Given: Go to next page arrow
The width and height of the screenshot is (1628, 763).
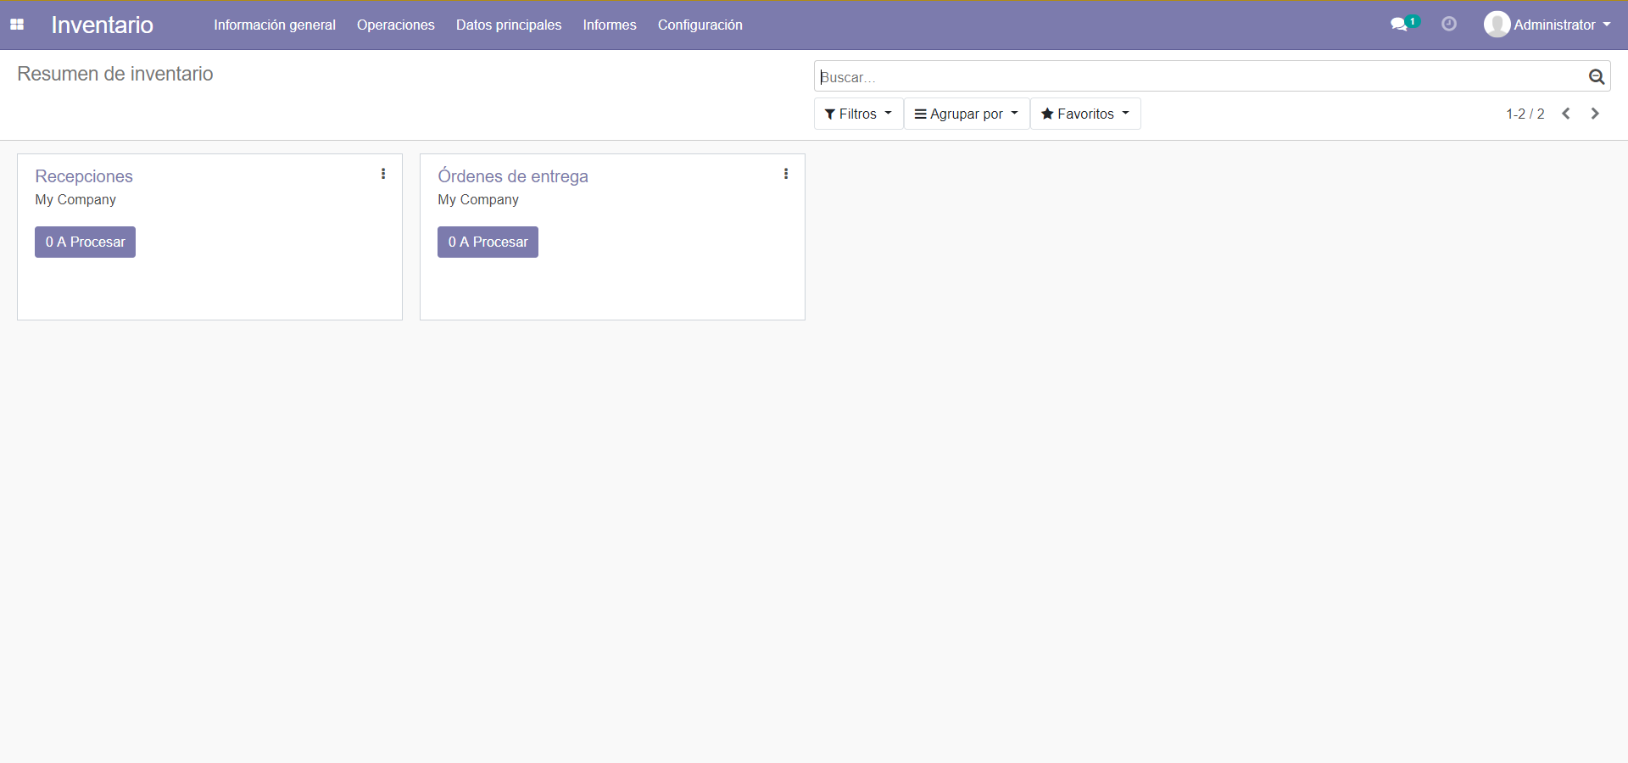Looking at the screenshot, I should tap(1595, 114).
